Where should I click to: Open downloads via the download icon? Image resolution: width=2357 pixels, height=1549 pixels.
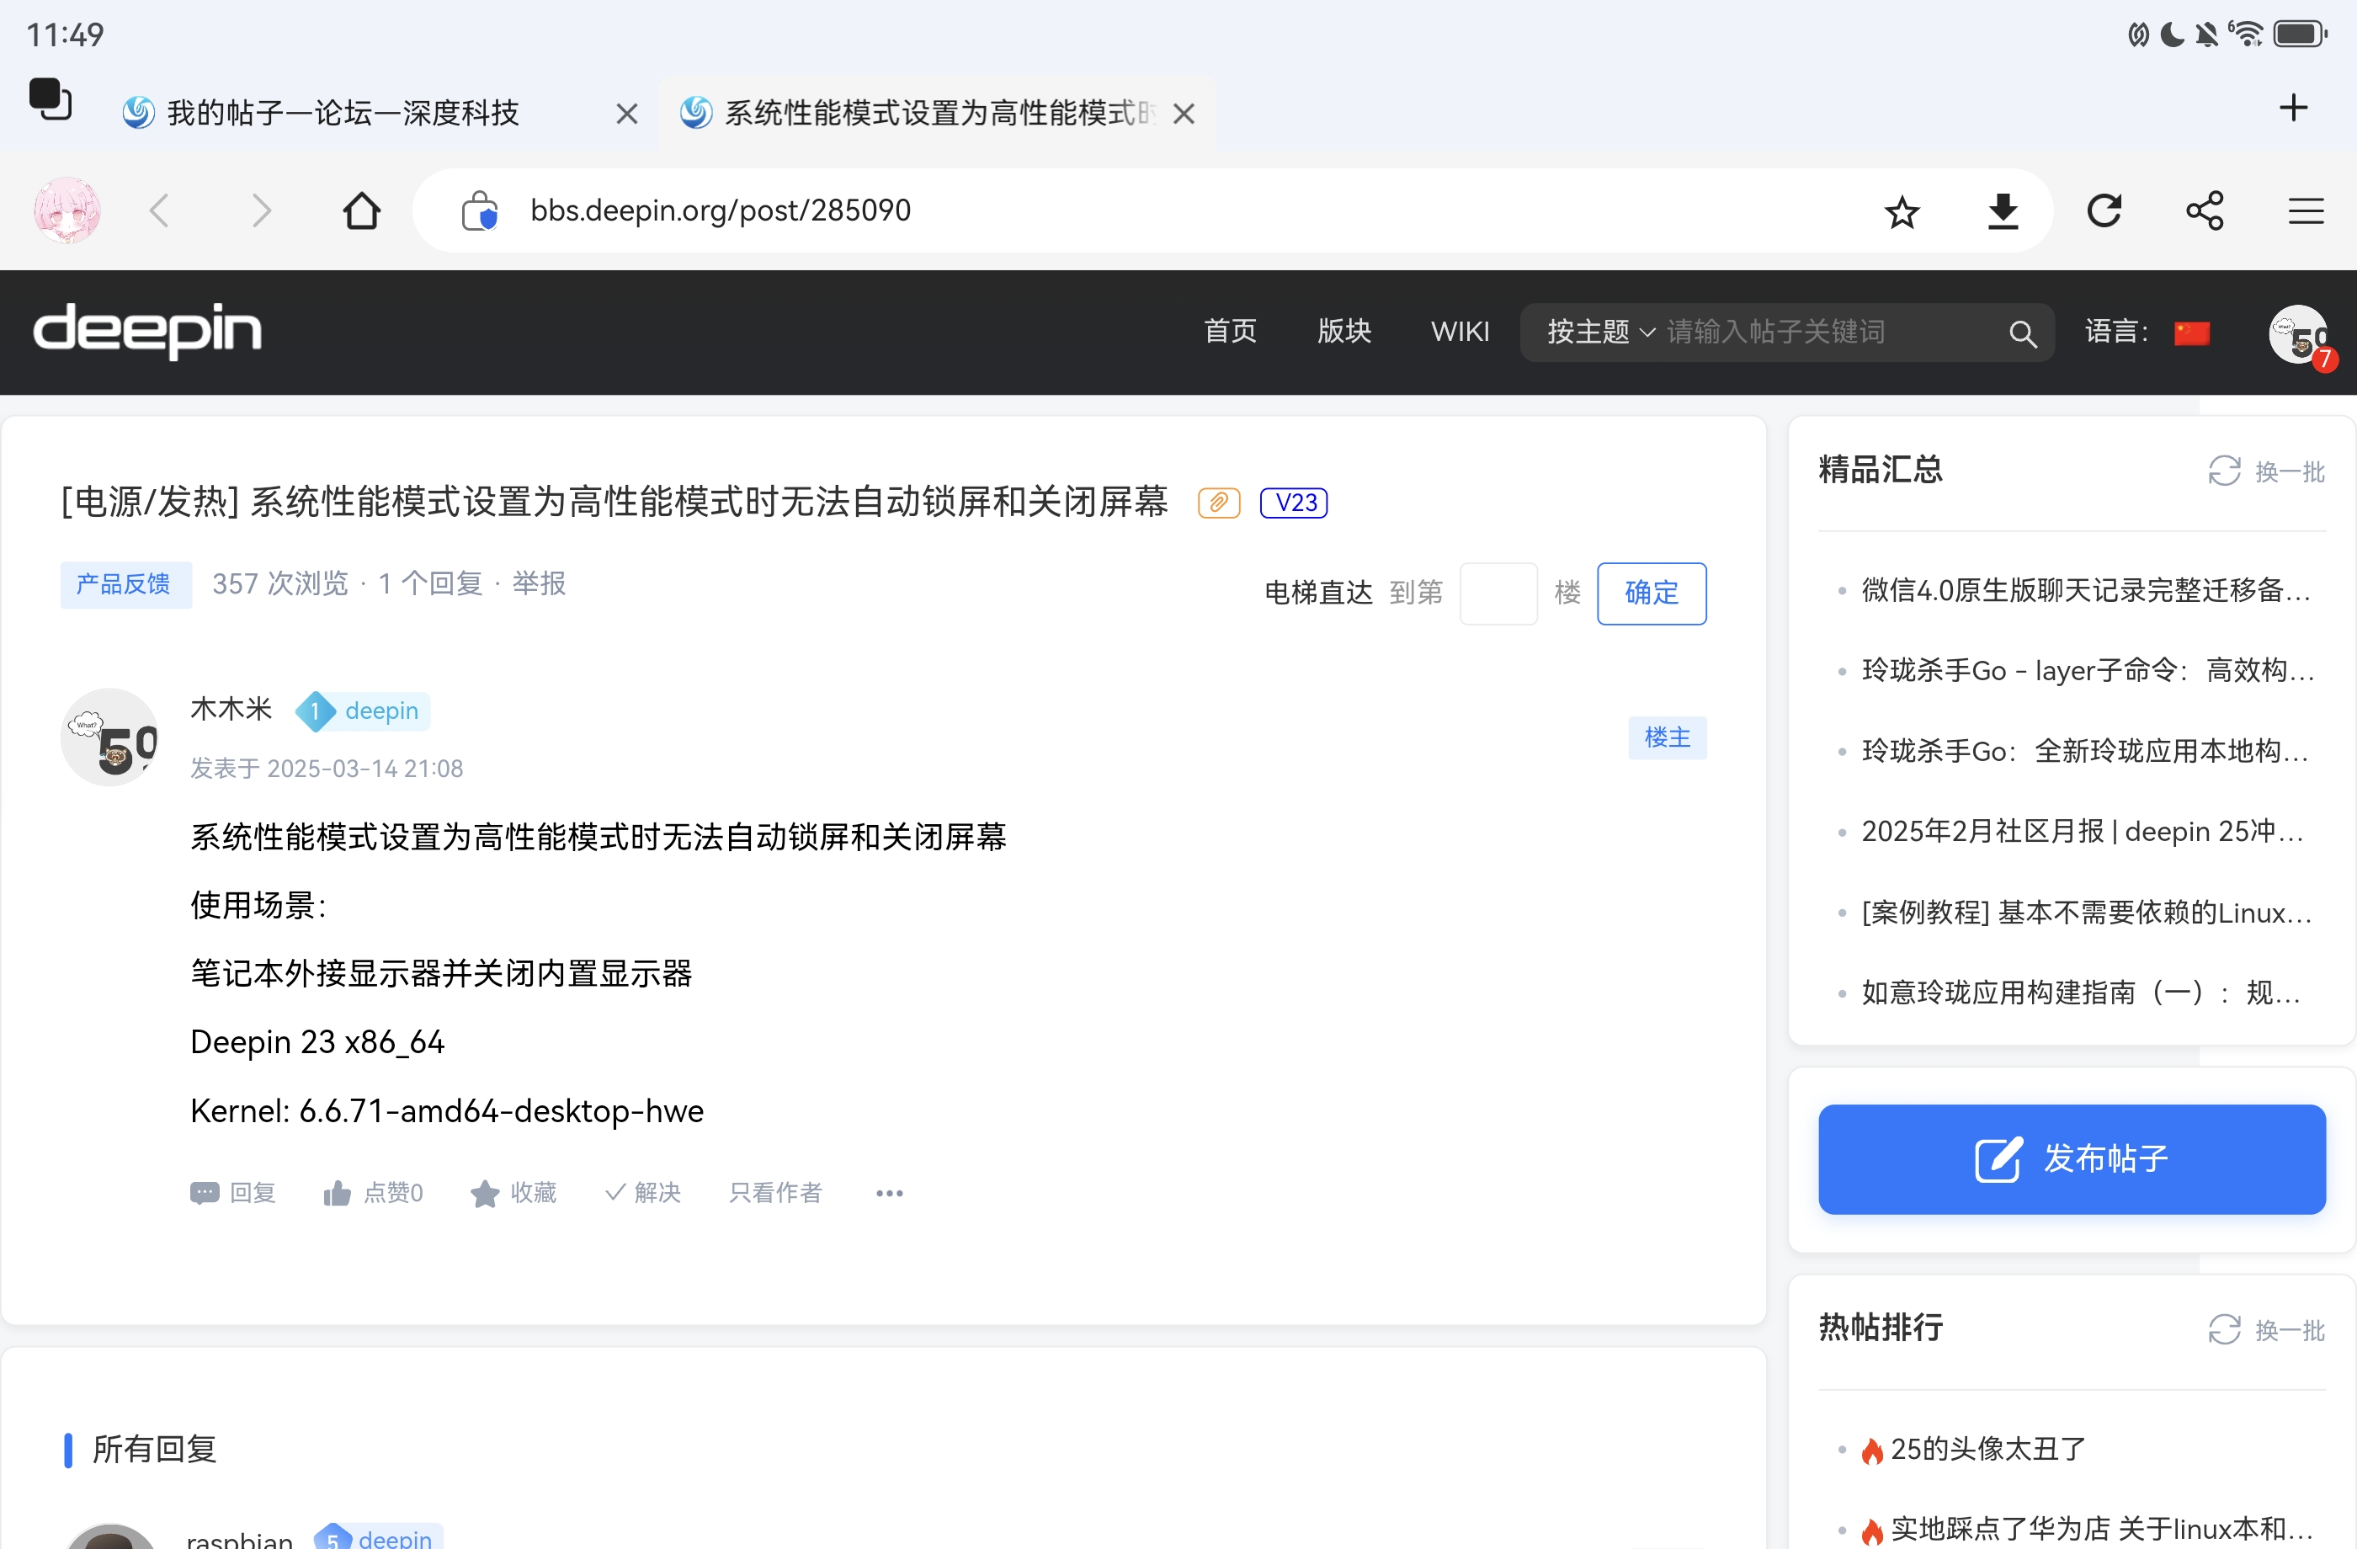click(2003, 211)
